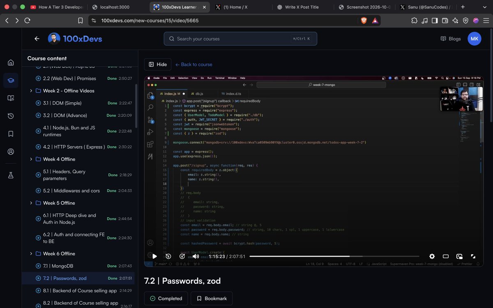The height and width of the screenshot is (308, 493).
Task: Open a new browser tab with plus
Action: [463, 7]
